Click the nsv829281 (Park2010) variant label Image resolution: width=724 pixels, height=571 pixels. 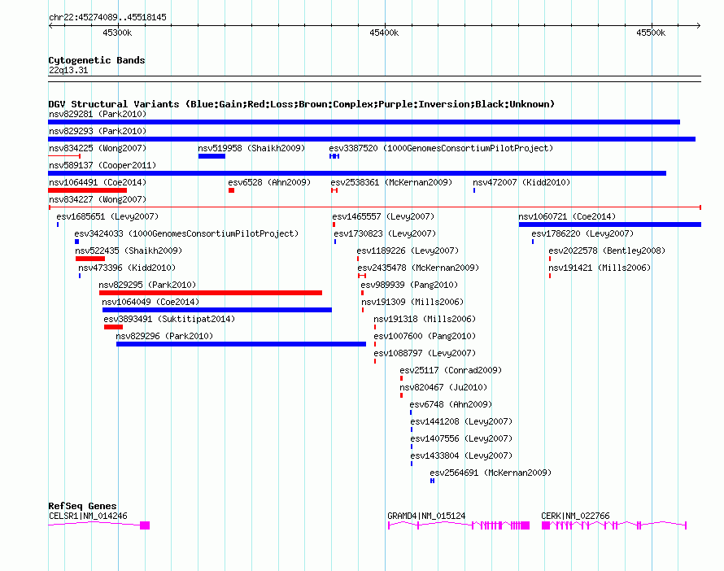[98, 114]
